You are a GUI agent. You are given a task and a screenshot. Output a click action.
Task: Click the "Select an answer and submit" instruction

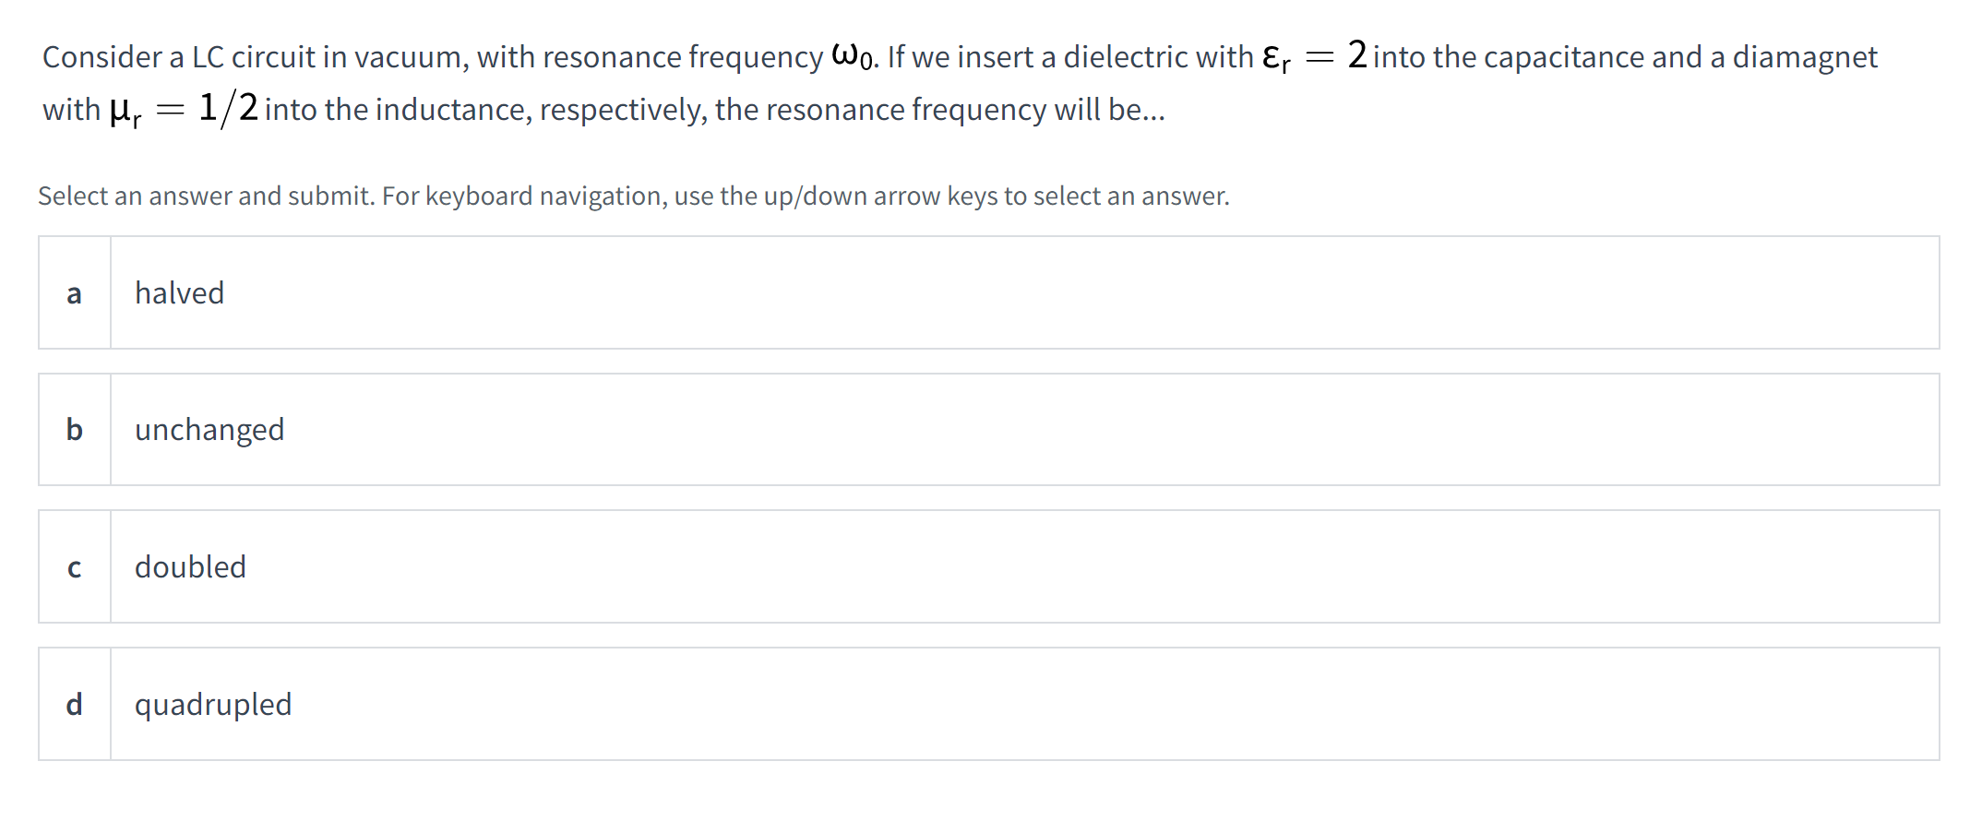206,196
